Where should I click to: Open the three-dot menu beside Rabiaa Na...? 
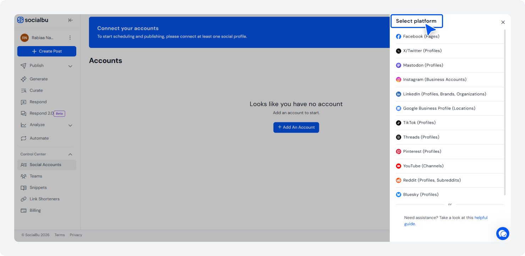point(70,38)
